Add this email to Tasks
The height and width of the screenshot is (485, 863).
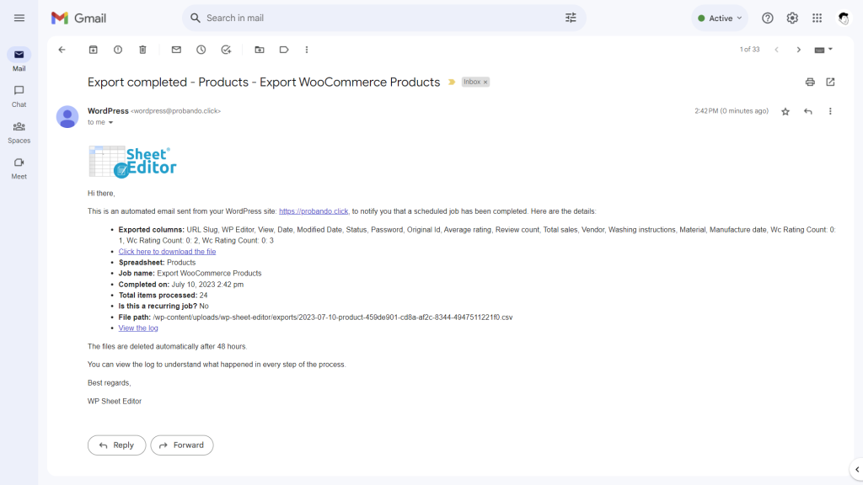226,50
